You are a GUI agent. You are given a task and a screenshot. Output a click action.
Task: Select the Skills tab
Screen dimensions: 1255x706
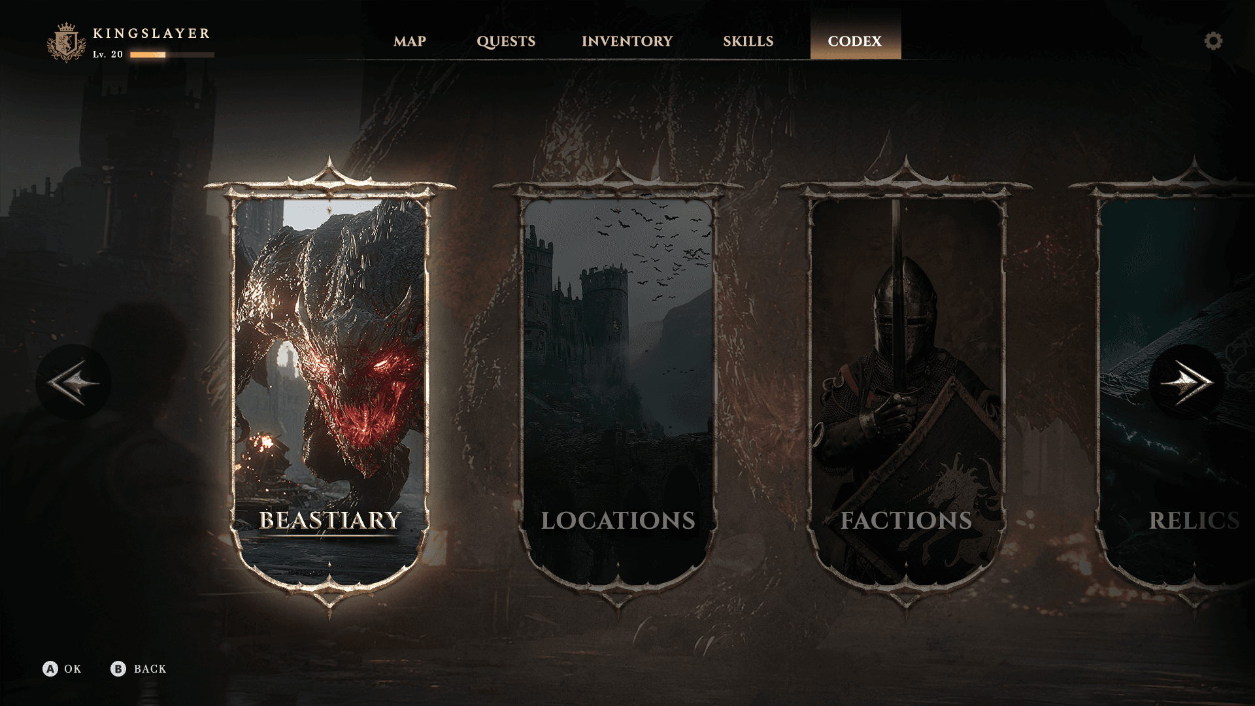(x=748, y=41)
